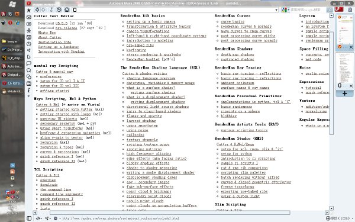The image size is (355, 222).
Task: Open 'shading language overview' link
Action: click(x=151, y=78)
